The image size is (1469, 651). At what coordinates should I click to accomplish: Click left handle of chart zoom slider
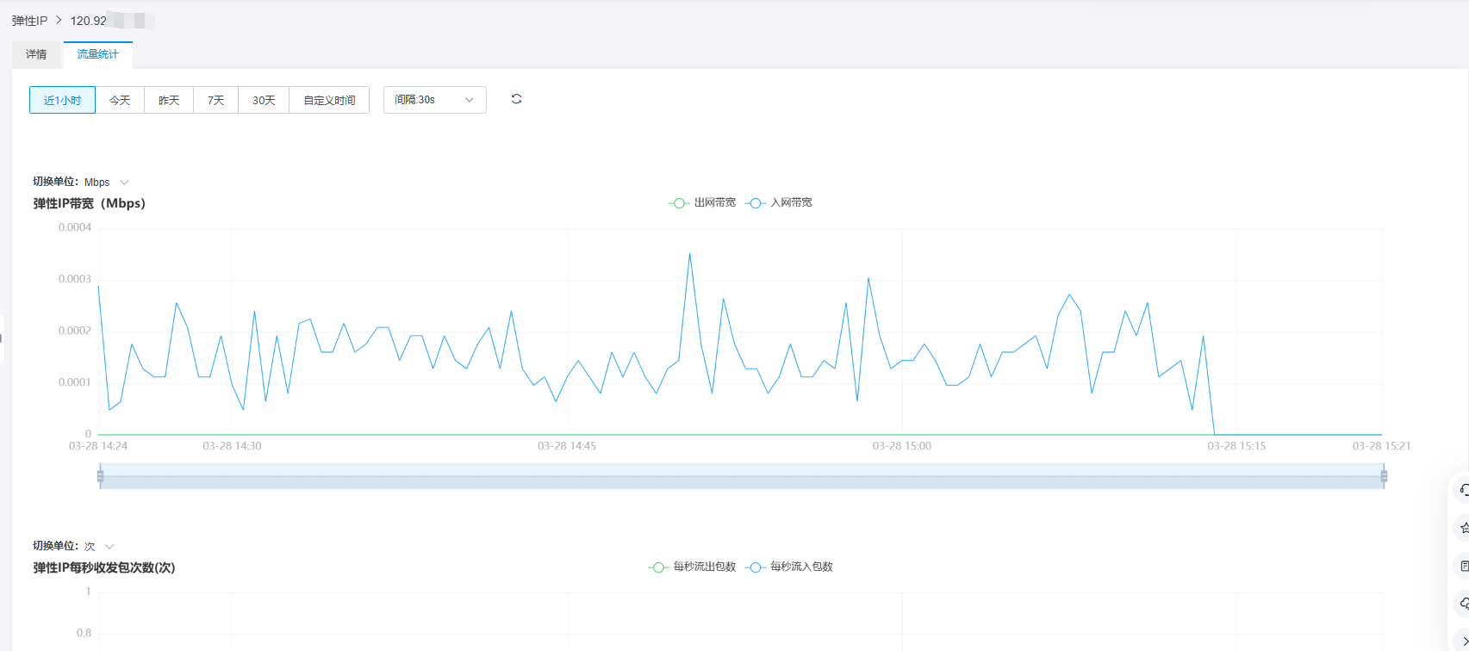pyautogui.click(x=101, y=476)
